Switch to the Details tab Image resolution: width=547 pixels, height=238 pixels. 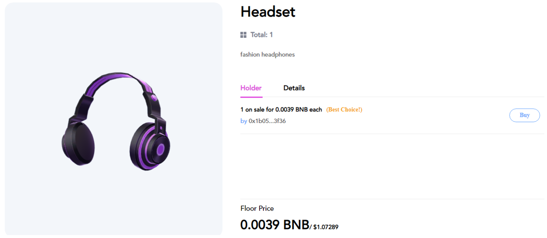[294, 88]
